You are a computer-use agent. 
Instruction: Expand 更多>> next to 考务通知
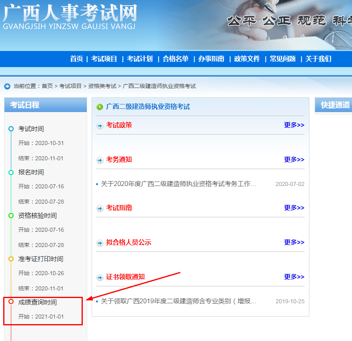pos(294,159)
